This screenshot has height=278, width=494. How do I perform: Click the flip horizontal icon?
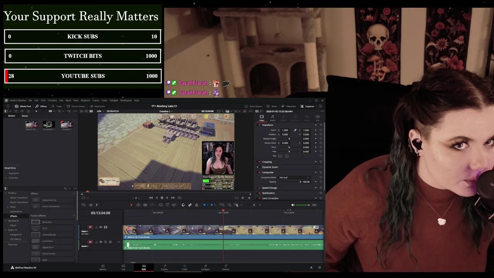point(280,156)
